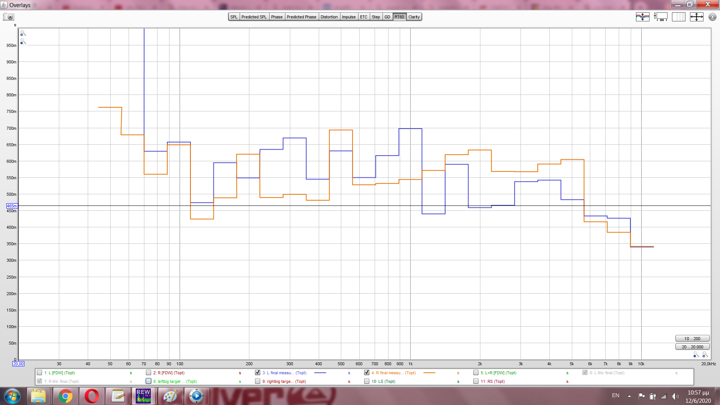Click the blue line swatch for trace 3
Viewport: 720px width, 405px height.
[320, 373]
